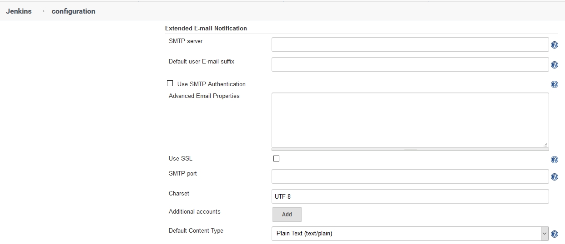565x244 pixels.
Task: Click the Advanced Email Properties resize bar
Action: pyautogui.click(x=410, y=149)
